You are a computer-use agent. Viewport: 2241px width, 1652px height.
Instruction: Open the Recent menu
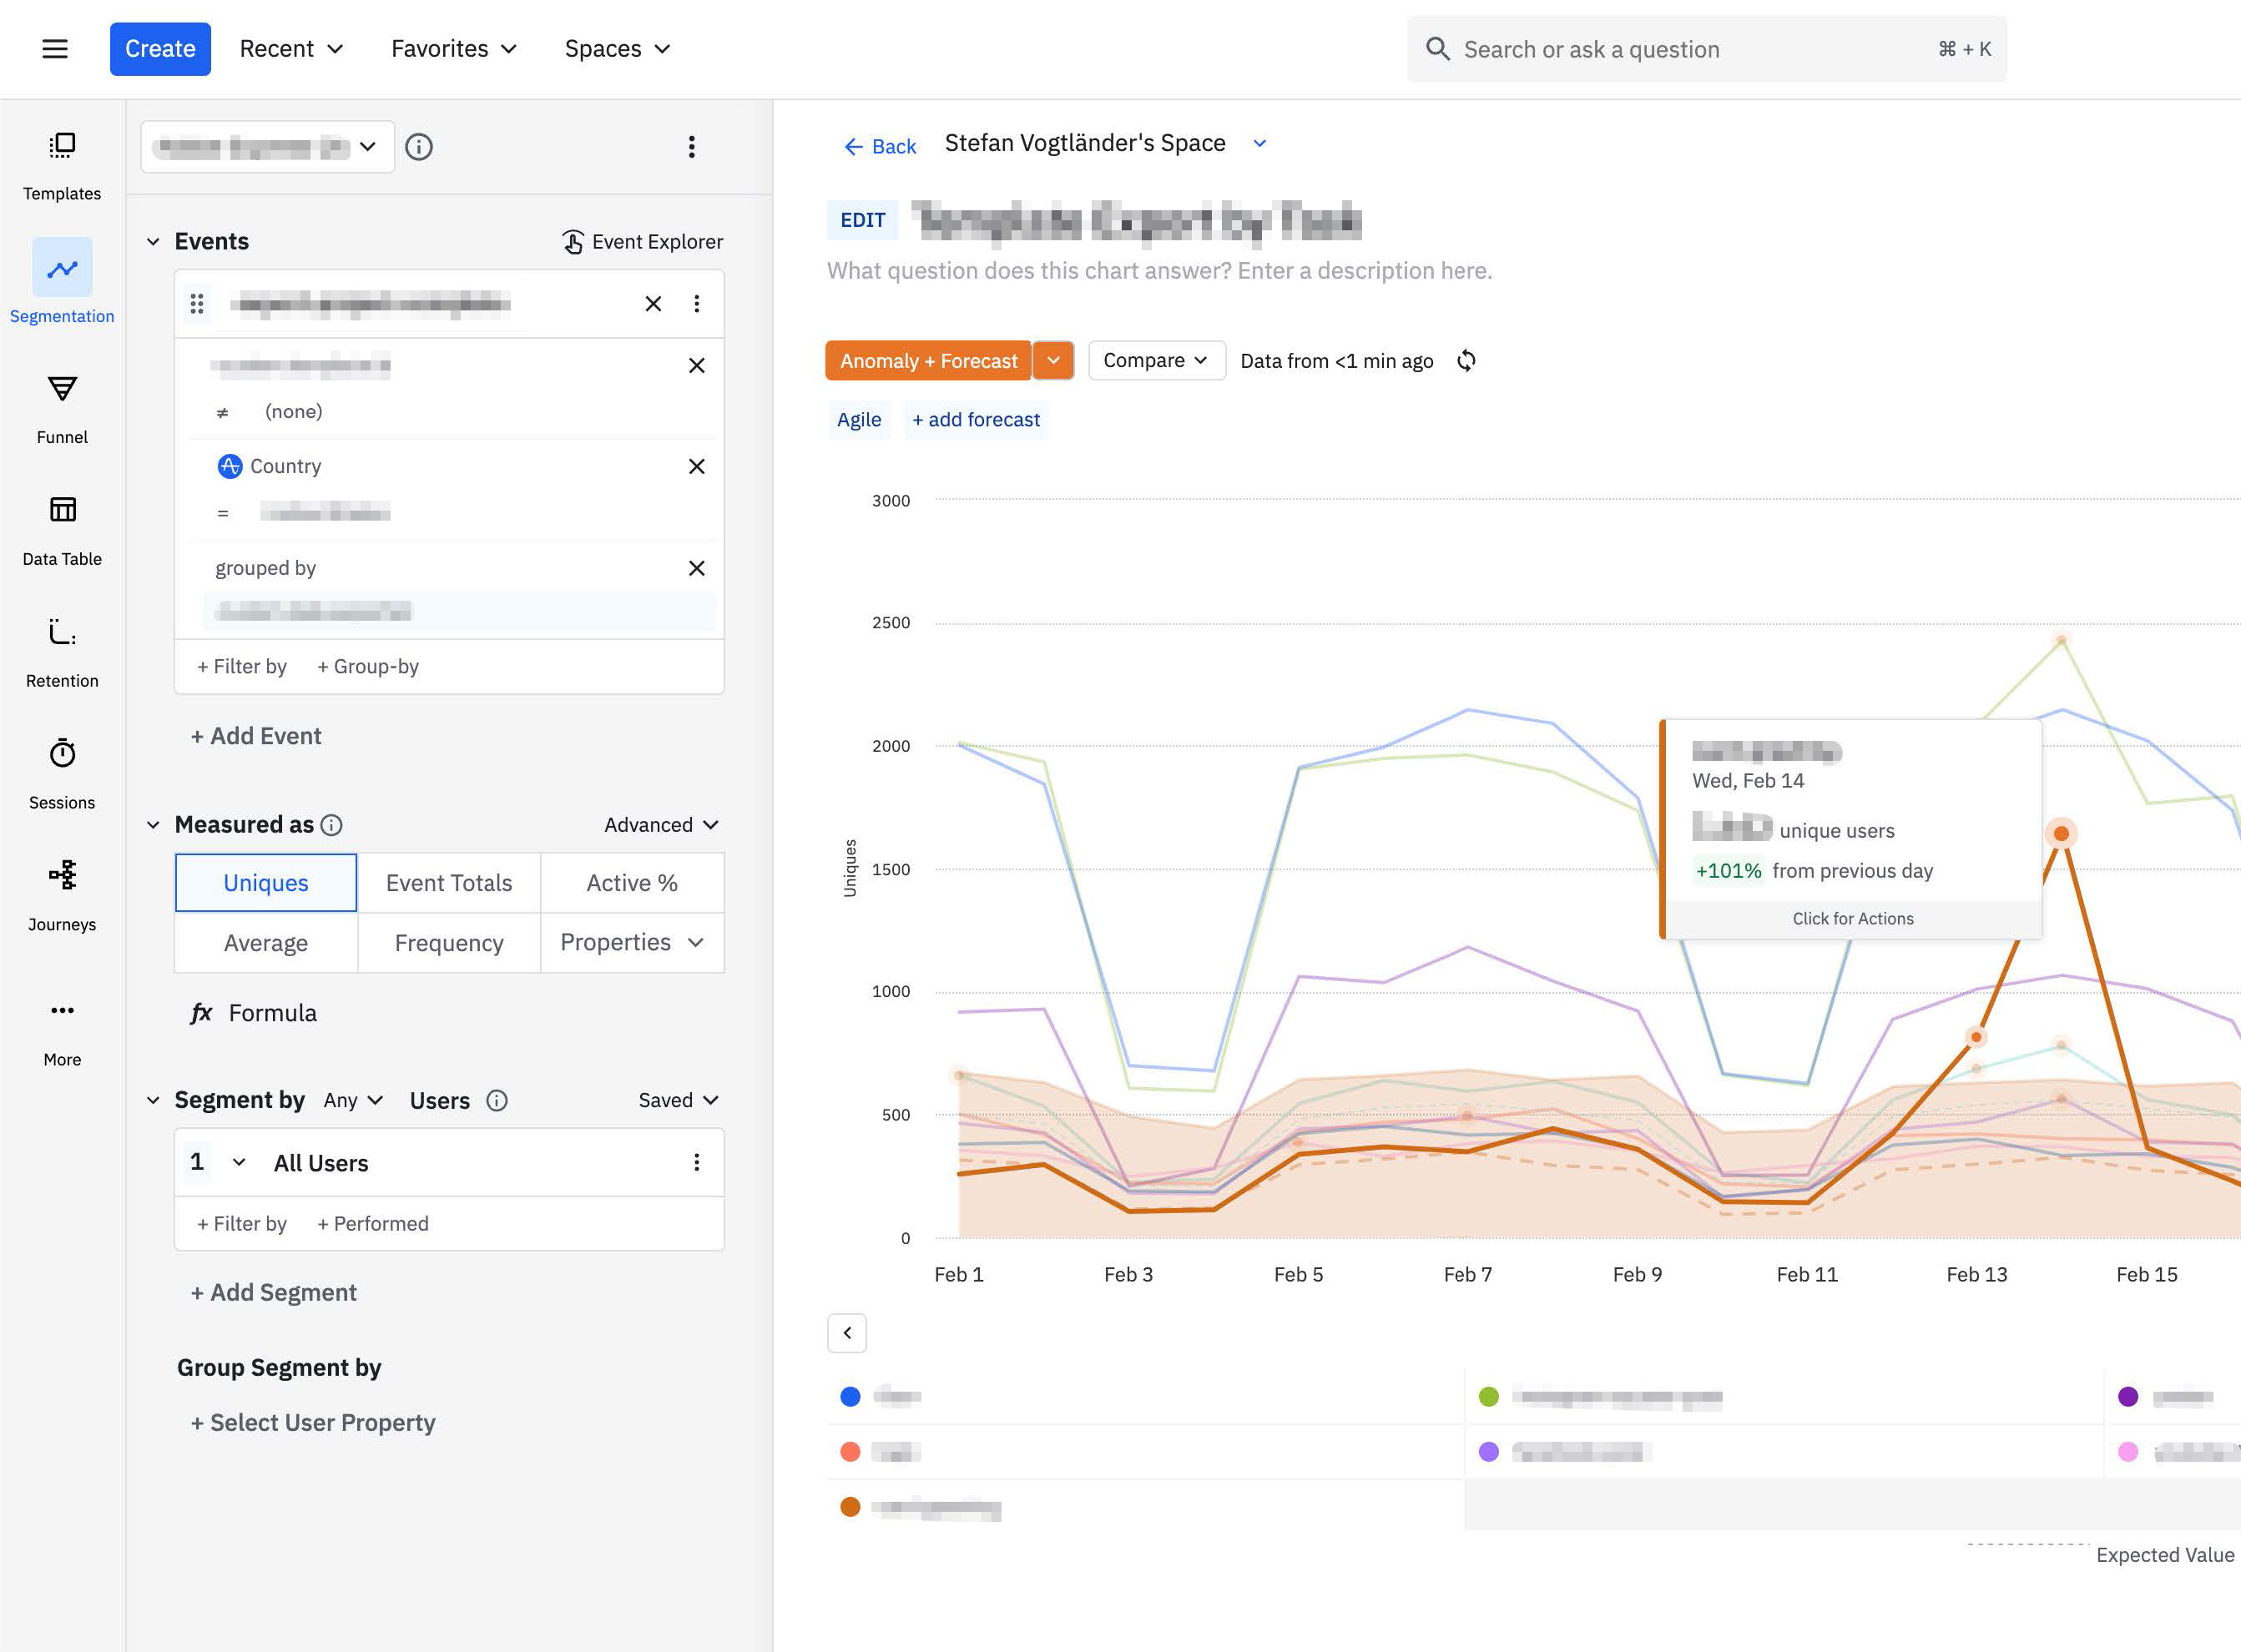pos(291,48)
